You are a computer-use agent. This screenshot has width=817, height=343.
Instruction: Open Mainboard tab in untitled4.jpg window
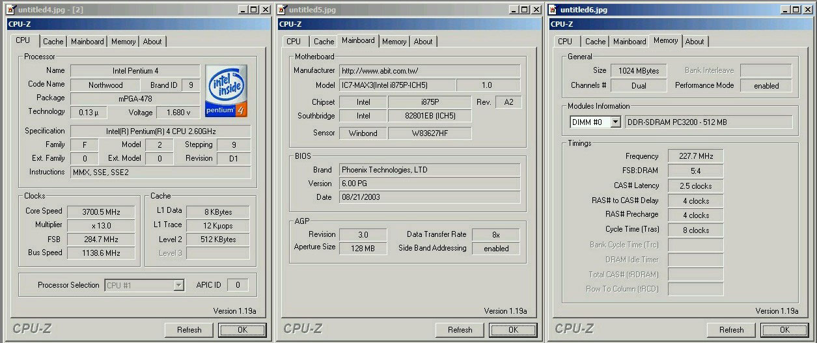coord(87,42)
